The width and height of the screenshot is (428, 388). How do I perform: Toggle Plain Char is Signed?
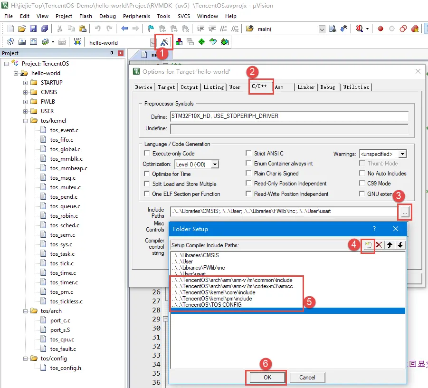(x=248, y=173)
